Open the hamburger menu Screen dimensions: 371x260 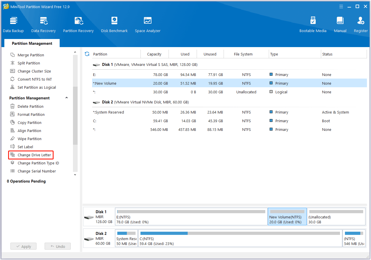pos(341,6)
